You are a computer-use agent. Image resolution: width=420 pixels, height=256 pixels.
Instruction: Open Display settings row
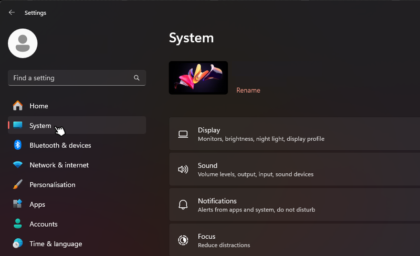(294, 134)
